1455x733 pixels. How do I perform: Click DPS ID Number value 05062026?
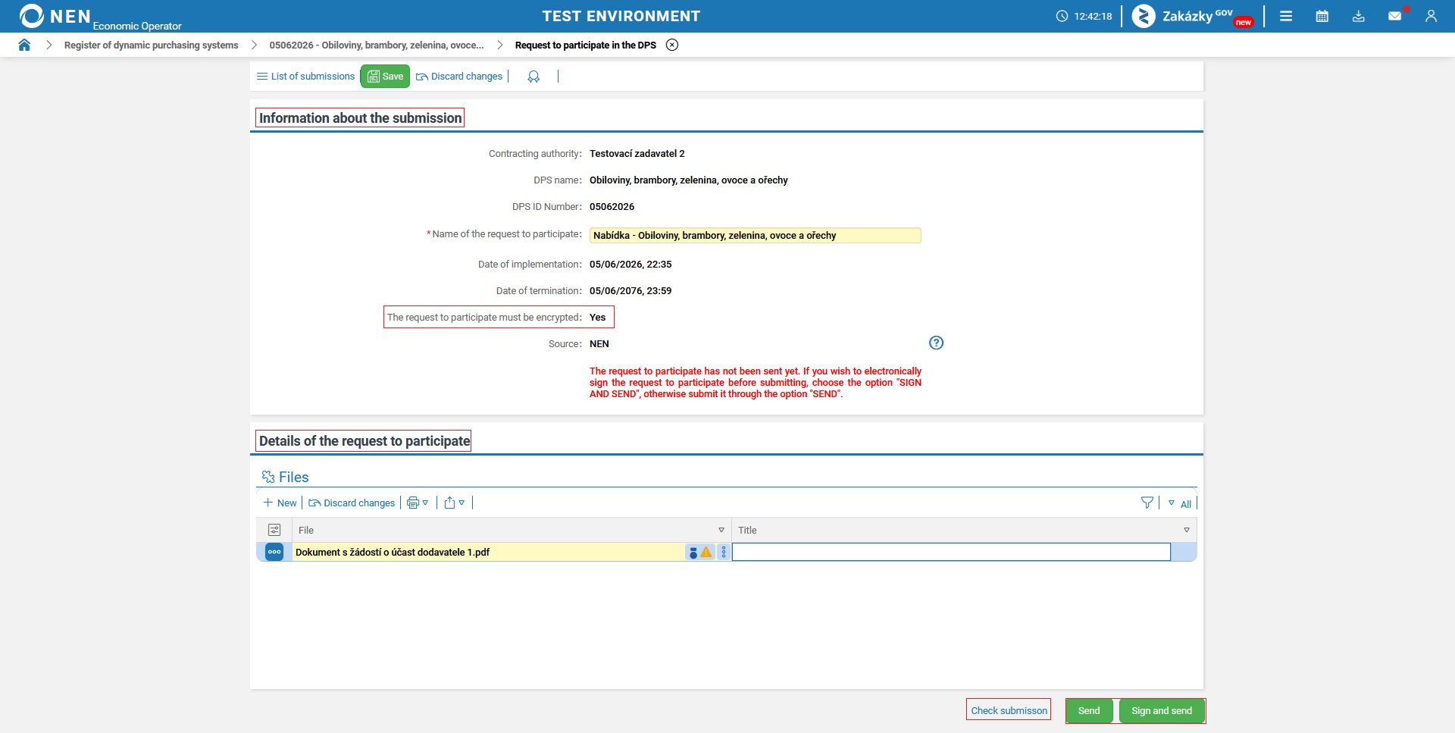pyautogui.click(x=612, y=206)
